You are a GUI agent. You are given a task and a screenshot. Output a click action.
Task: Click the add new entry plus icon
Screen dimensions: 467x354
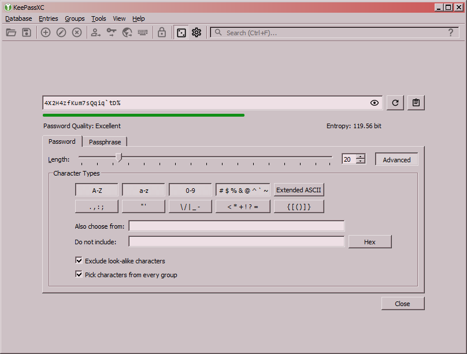tap(46, 32)
